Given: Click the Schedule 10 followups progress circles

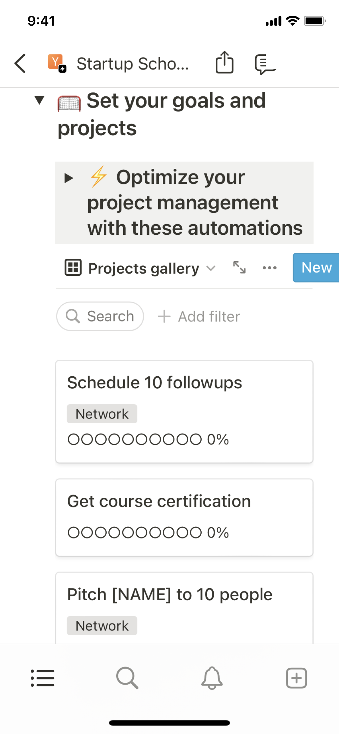Looking at the screenshot, I should pos(134,439).
